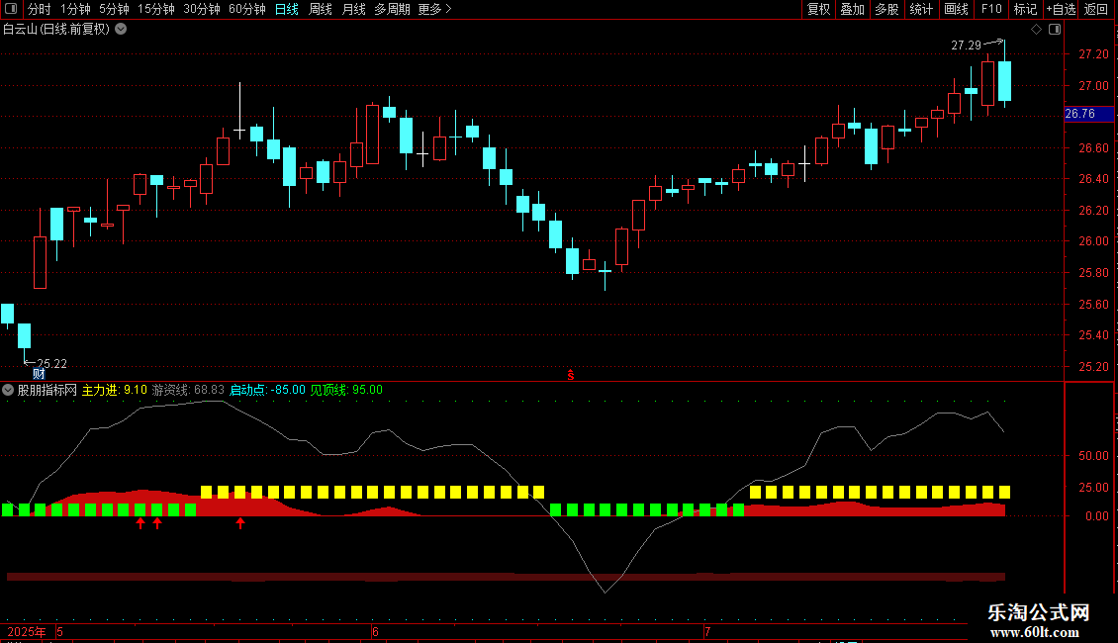Click the 主力进 indicator label

tap(115, 390)
